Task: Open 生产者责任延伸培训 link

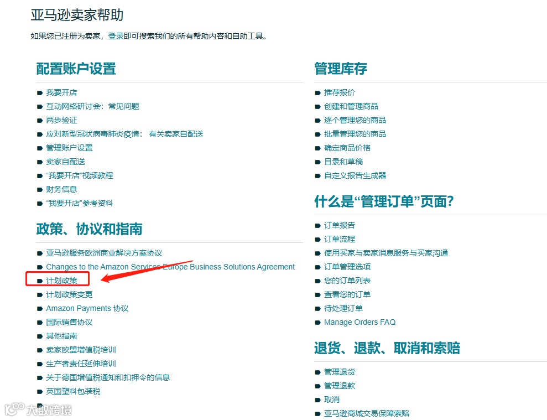Action: point(81,364)
